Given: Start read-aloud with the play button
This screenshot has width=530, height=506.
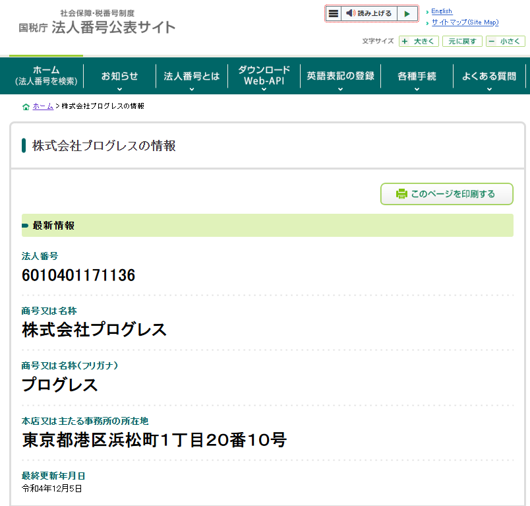Looking at the screenshot, I should pos(407,14).
